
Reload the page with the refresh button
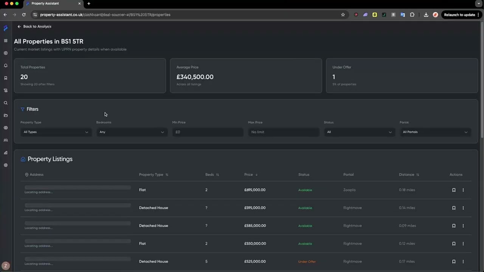[24, 15]
